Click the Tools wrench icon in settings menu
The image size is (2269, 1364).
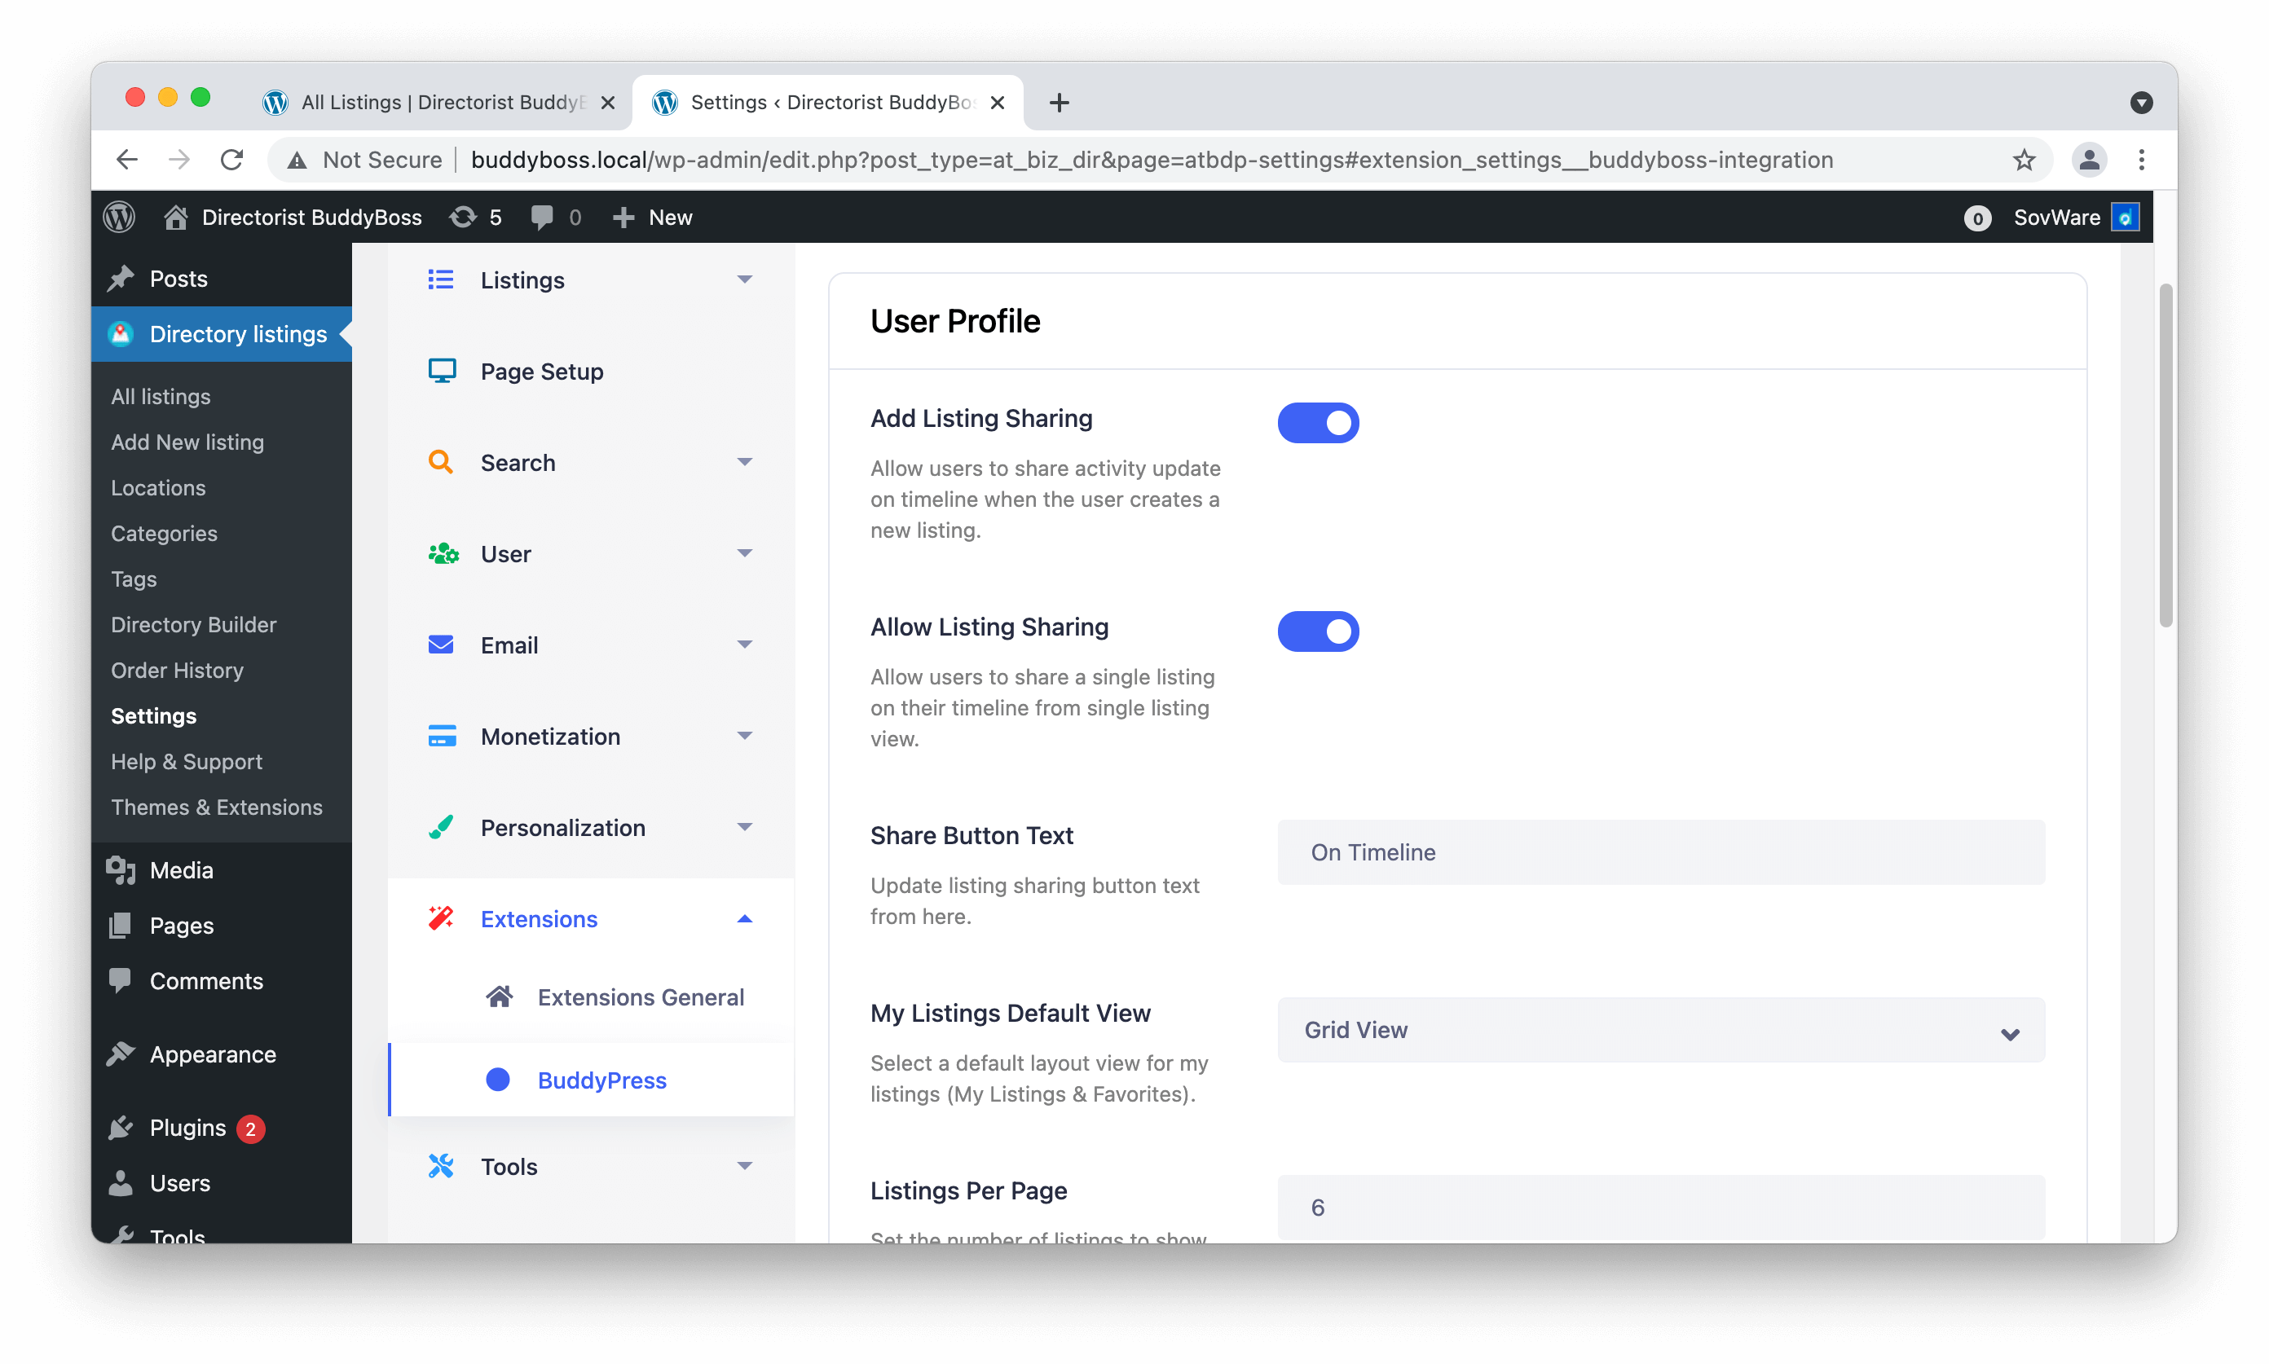[x=441, y=1165]
